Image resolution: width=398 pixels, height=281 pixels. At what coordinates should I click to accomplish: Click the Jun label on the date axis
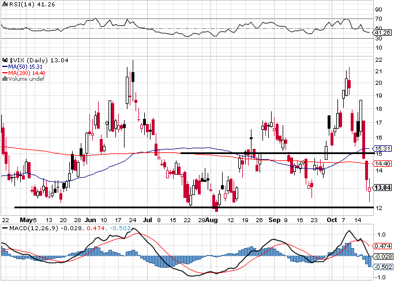click(x=91, y=220)
